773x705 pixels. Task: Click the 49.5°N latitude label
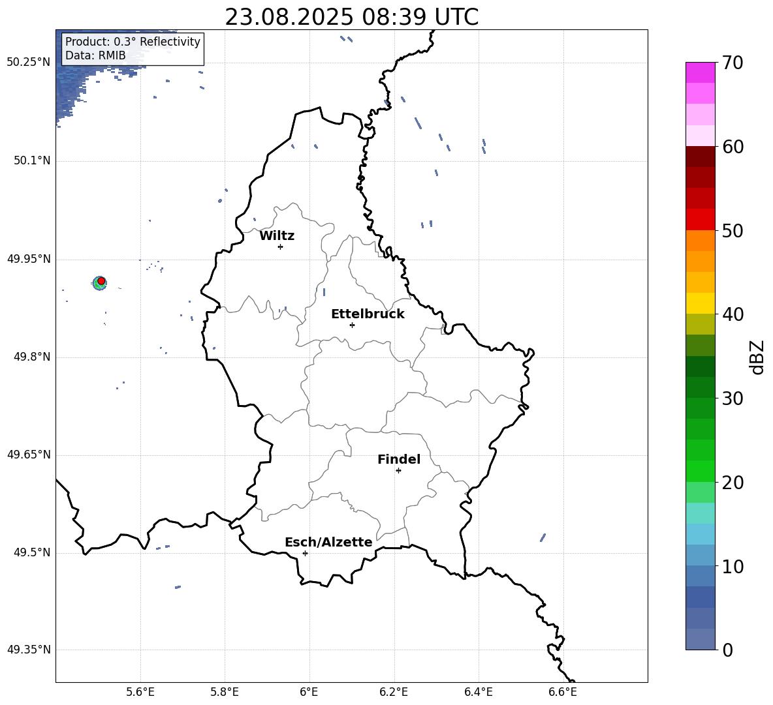tap(31, 552)
